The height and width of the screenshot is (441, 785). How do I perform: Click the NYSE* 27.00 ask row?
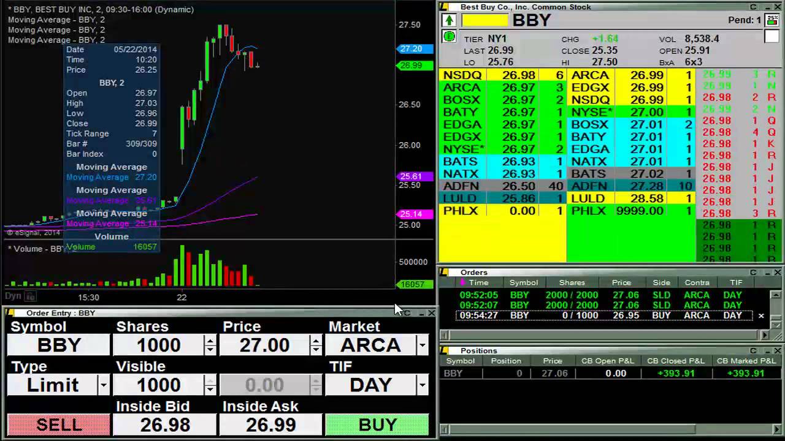tap(632, 112)
